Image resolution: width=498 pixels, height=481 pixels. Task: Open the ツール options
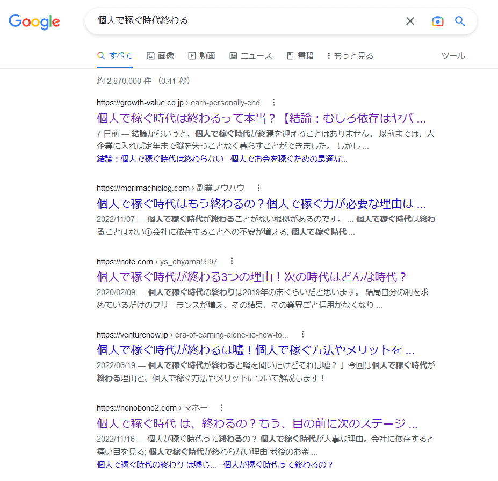[453, 56]
